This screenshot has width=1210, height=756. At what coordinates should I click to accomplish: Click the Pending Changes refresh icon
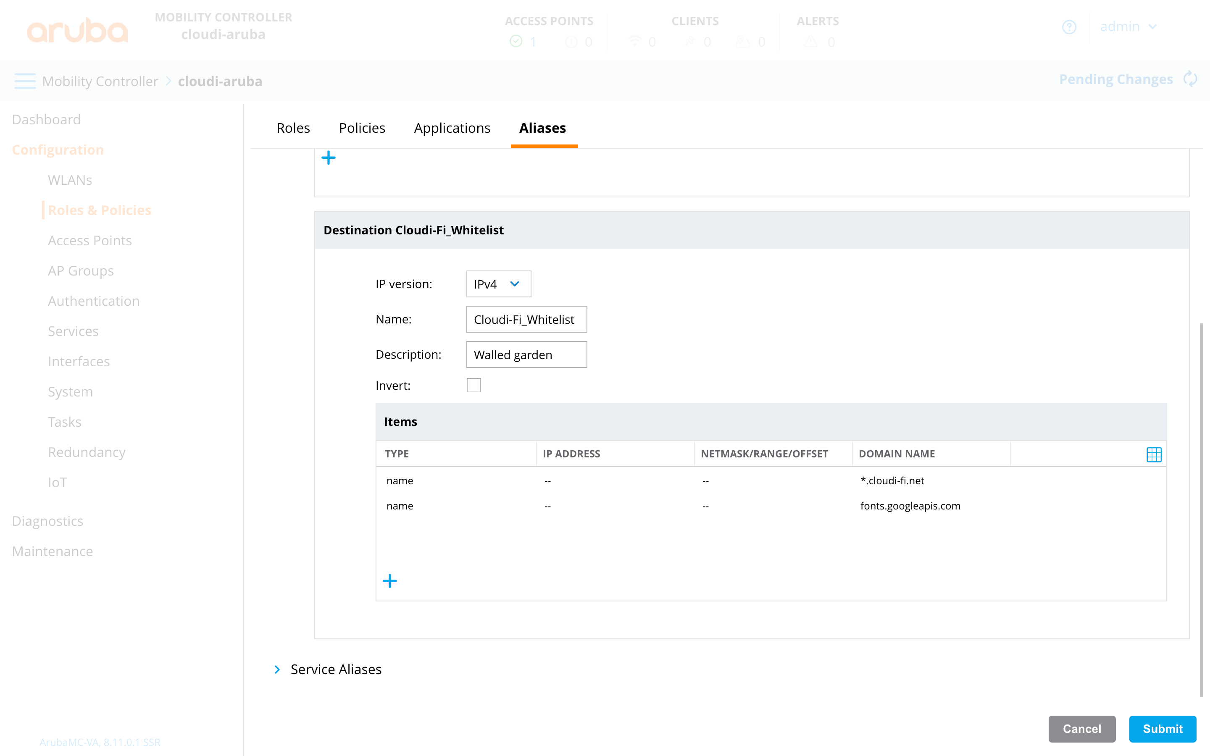[x=1192, y=79]
